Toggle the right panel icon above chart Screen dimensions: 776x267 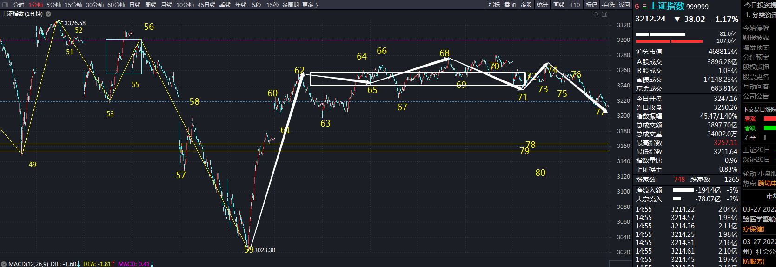604,14
